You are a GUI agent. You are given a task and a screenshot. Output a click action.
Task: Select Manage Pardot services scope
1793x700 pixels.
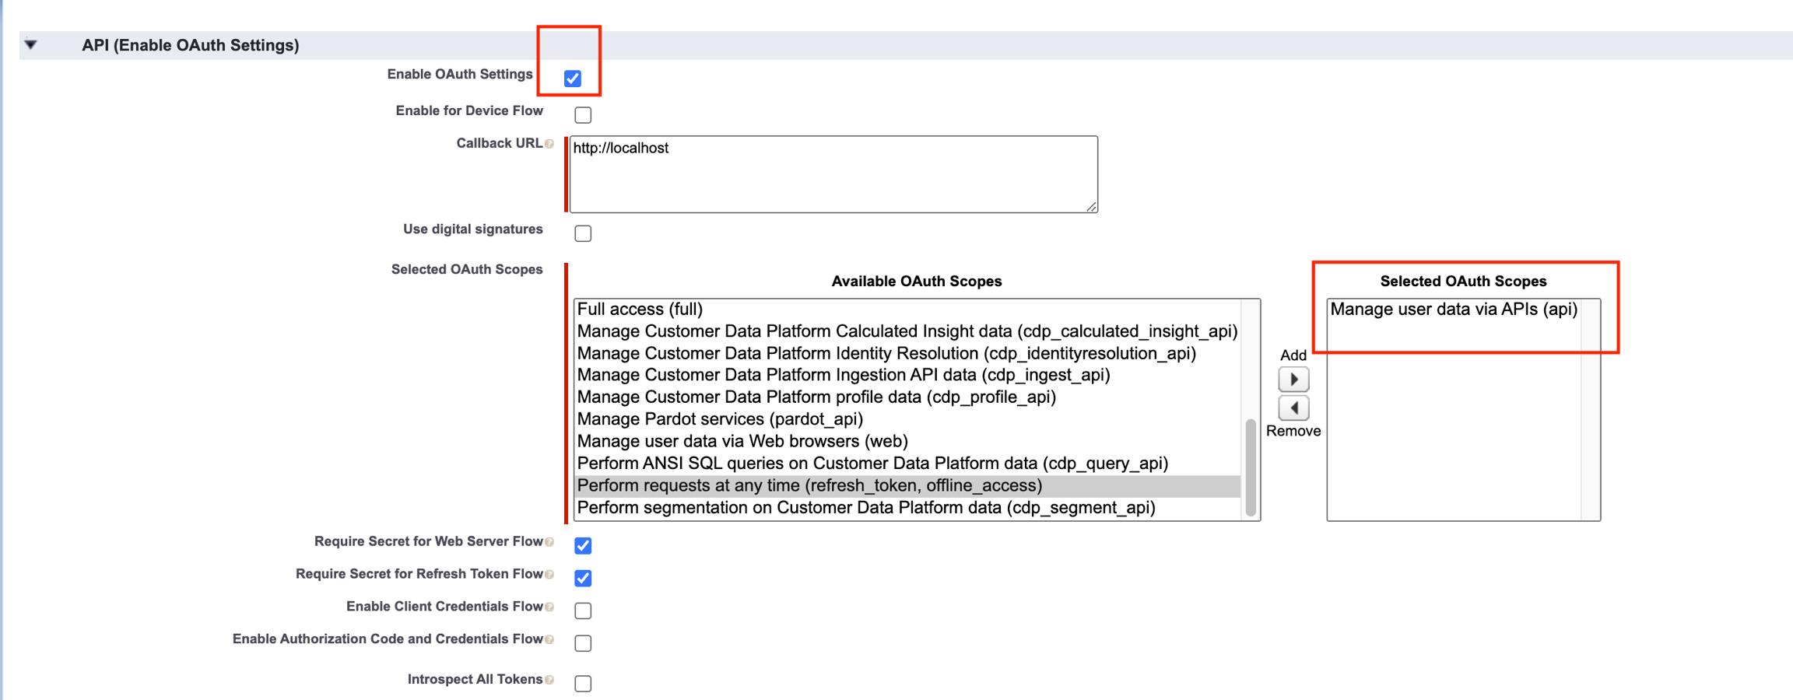(x=720, y=419)
